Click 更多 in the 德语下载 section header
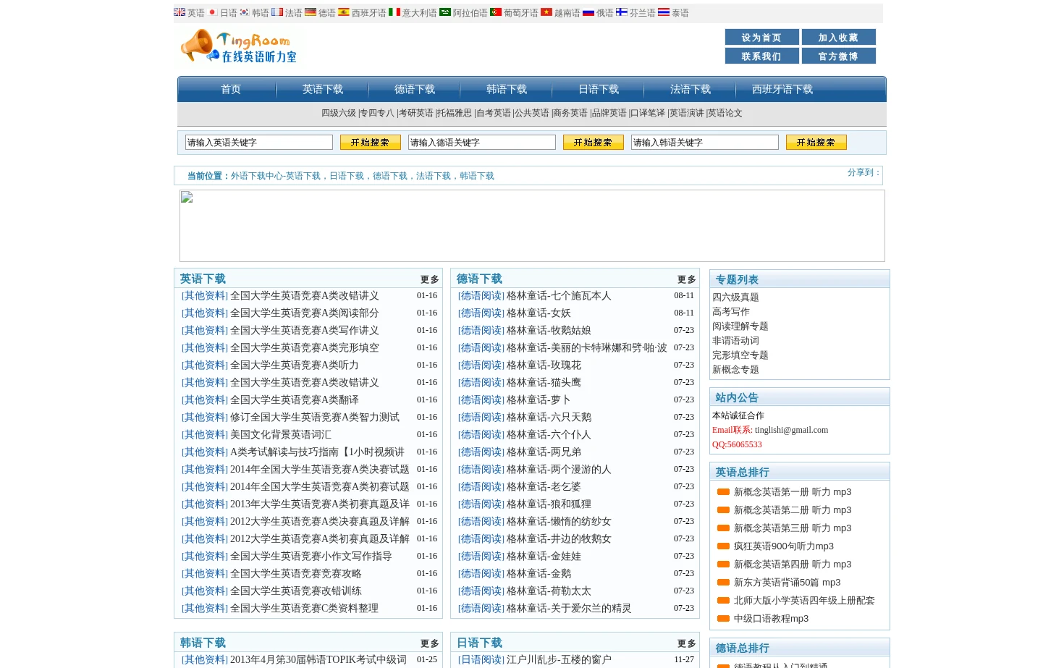Screen dimensions: 1064x668 coord(687,279)
